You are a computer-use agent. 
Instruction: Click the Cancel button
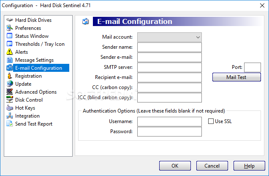(x=212, y=166)
